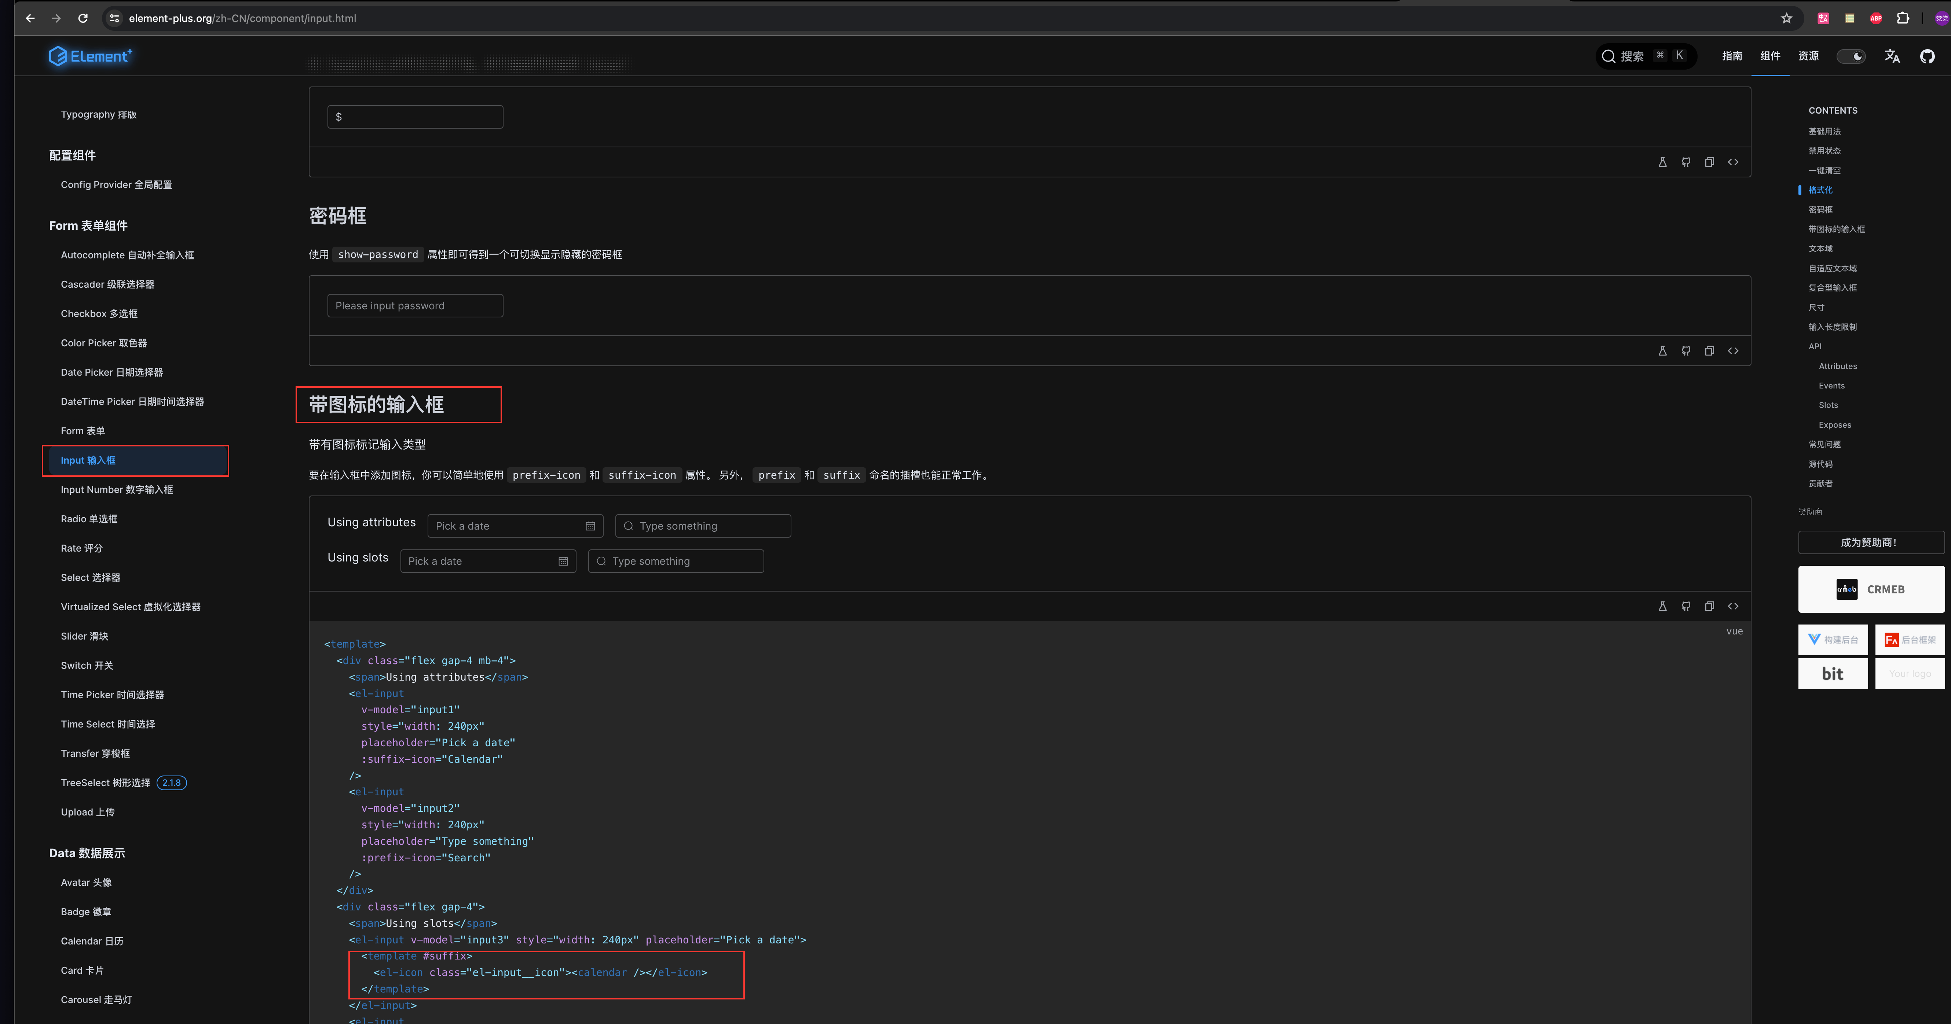The height and width of the screenshot is (1024, 1951).
Task: Open Config Provider 全局配置 in sidebar
Action: point(117,185)
